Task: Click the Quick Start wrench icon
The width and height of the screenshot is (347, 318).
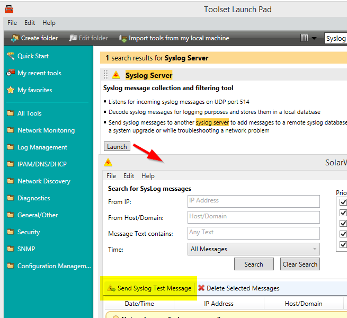Action: coord(11,56)
